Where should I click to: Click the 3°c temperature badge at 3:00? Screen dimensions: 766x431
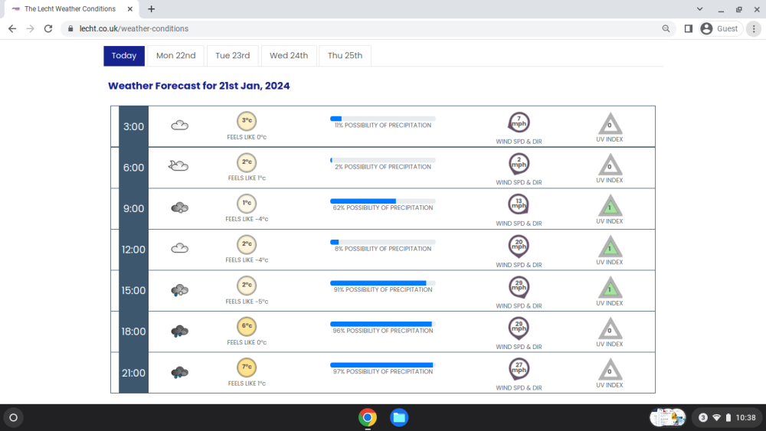tap(247, 121)
